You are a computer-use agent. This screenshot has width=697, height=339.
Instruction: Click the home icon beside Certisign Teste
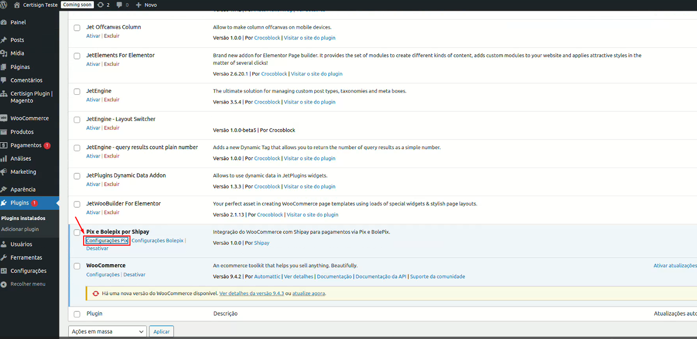[17, 5]
